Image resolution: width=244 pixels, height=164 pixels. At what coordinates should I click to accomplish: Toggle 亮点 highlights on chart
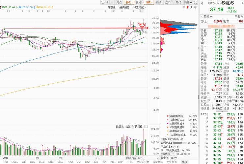coord(119,2)
